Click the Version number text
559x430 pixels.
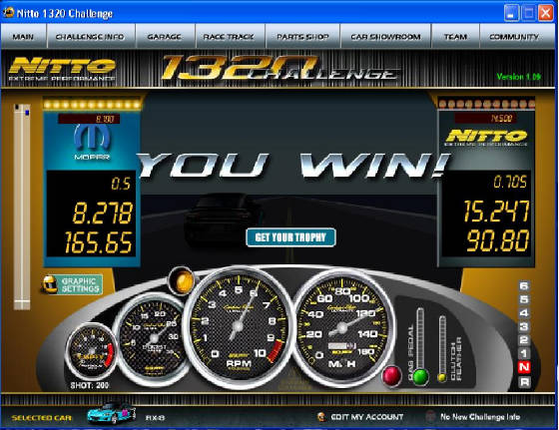coord(519,77)
